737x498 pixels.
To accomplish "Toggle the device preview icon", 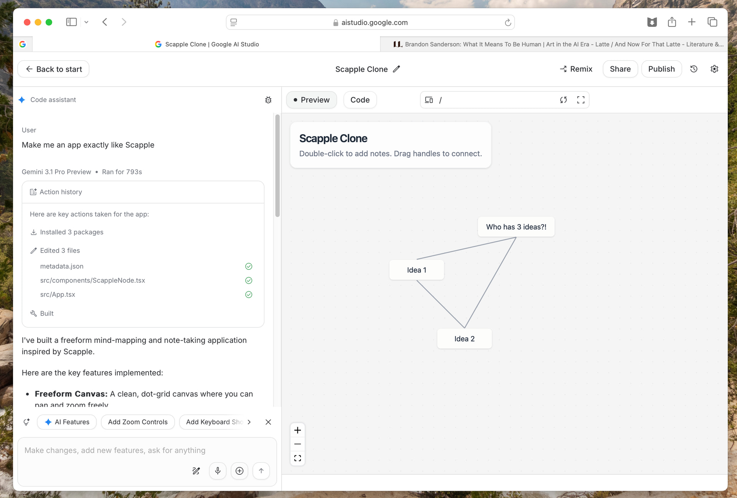I will (429, 100).
